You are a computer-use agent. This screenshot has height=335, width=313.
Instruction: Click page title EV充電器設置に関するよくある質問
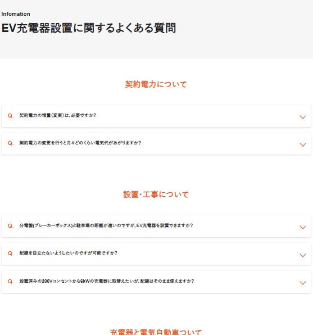(89, 28)
